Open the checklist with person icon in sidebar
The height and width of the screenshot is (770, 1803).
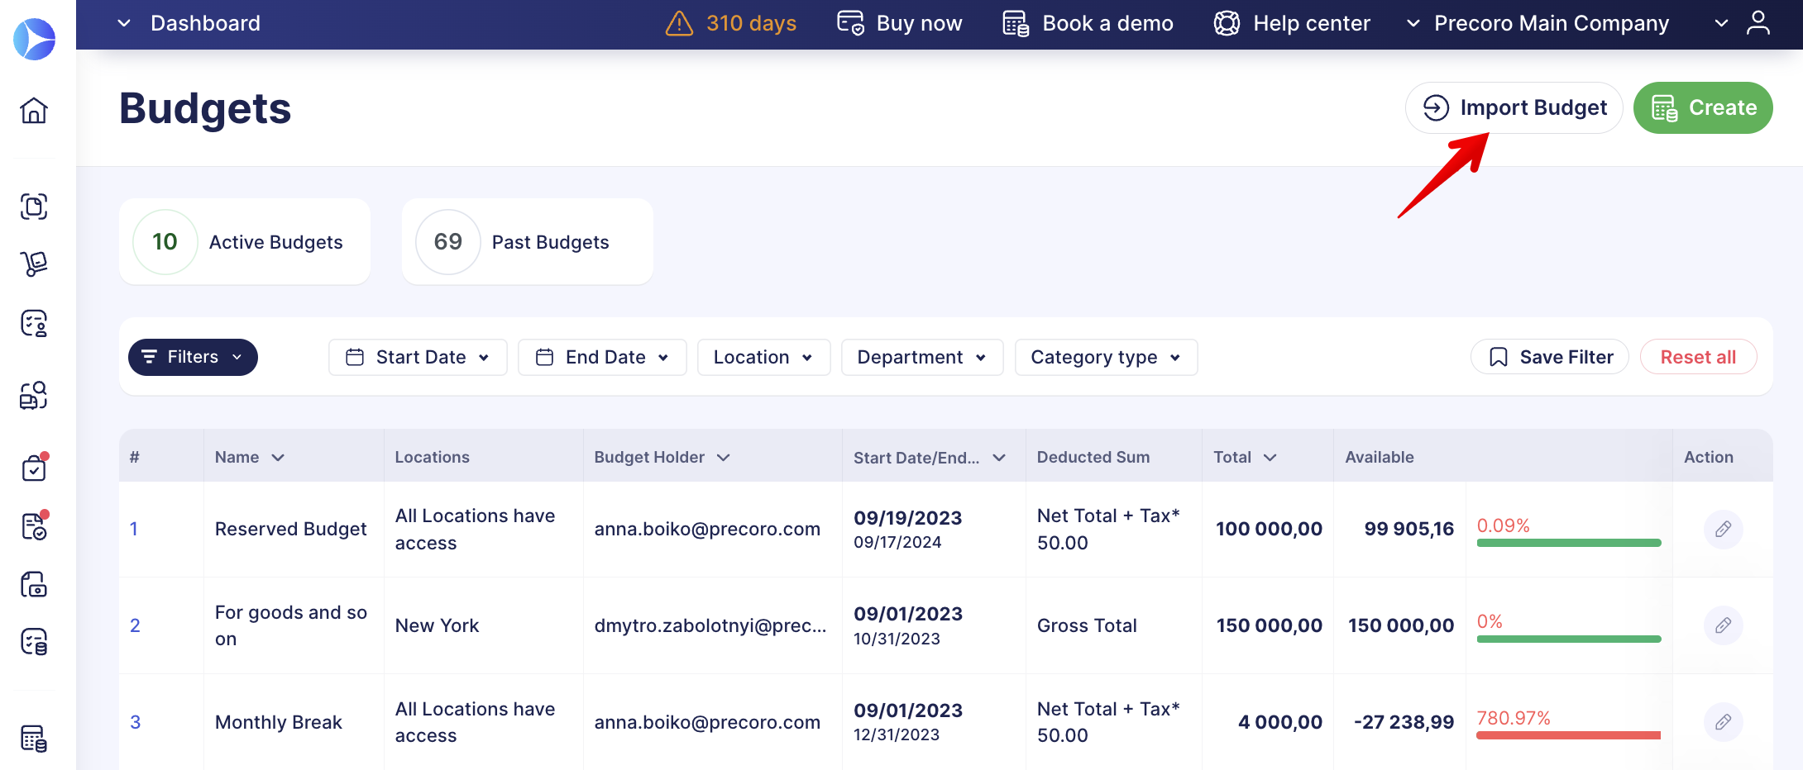click(34, 324)
